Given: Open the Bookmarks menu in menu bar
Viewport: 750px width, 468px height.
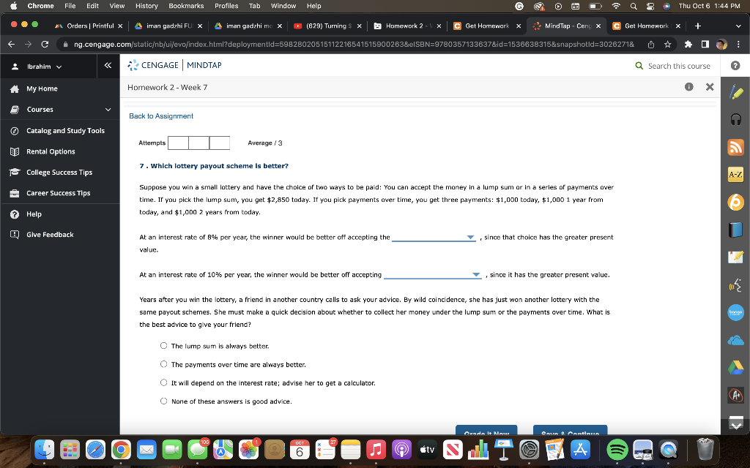Looking at the screenshot, I should (x=186, y=6).
